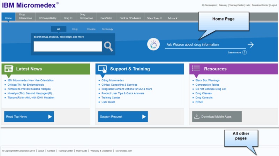This screenshot has height=156, width=279.
Task: Click the arrow next to Ask Watson
Action: click(x=250, y=45)
